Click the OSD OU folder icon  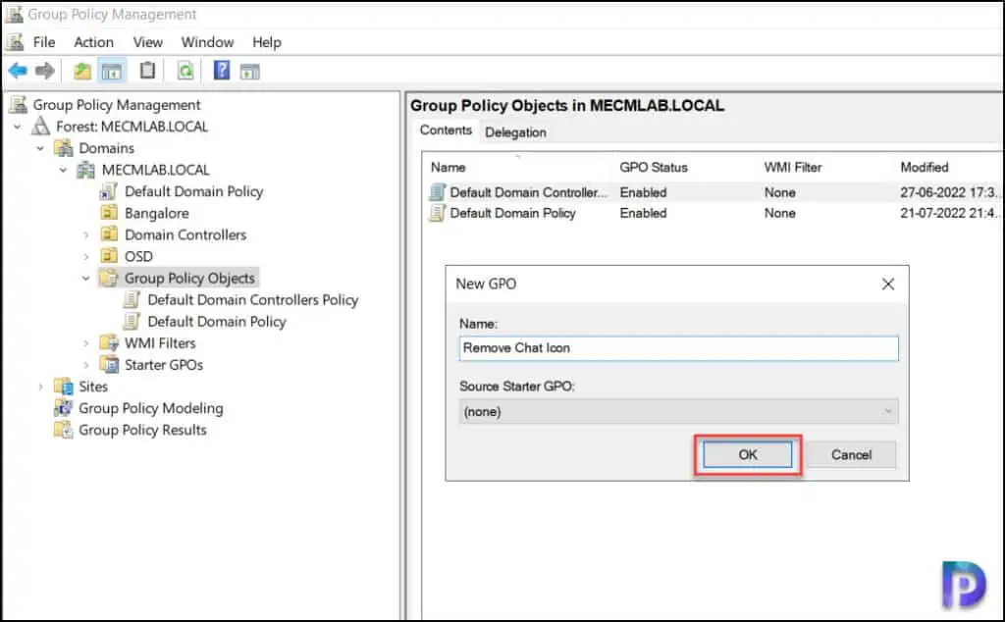pos(109,256)
